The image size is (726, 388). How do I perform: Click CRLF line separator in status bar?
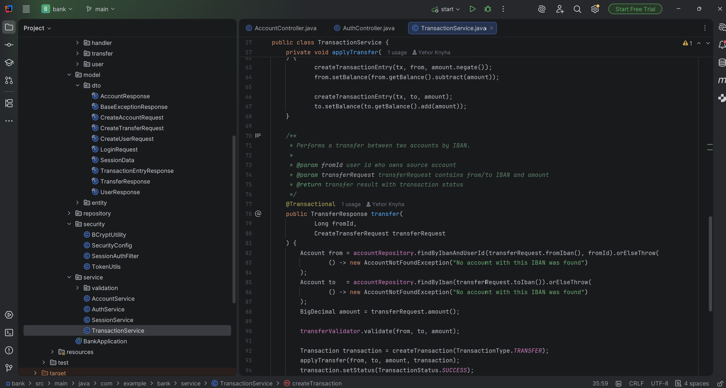tap(636, 383)
